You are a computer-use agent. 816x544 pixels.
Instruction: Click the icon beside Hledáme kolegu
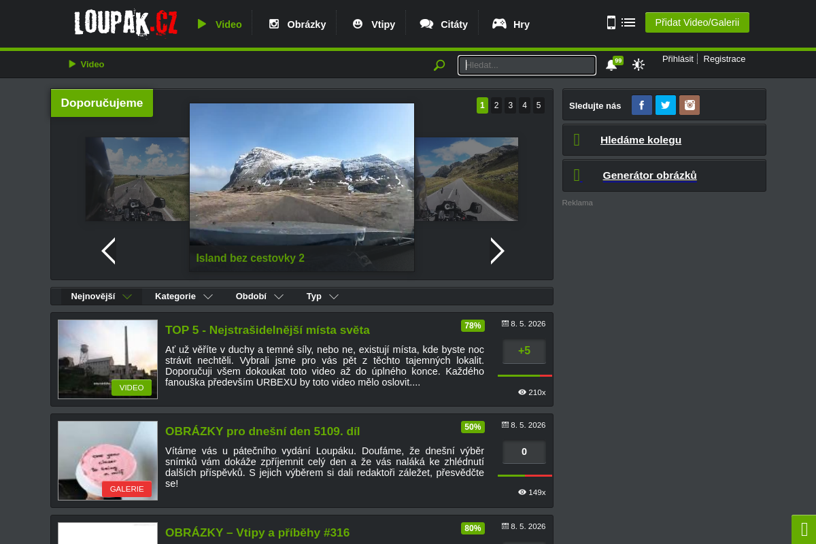click(577, 140)
